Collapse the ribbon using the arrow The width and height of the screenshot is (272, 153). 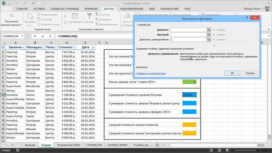(x=269, y=29)
